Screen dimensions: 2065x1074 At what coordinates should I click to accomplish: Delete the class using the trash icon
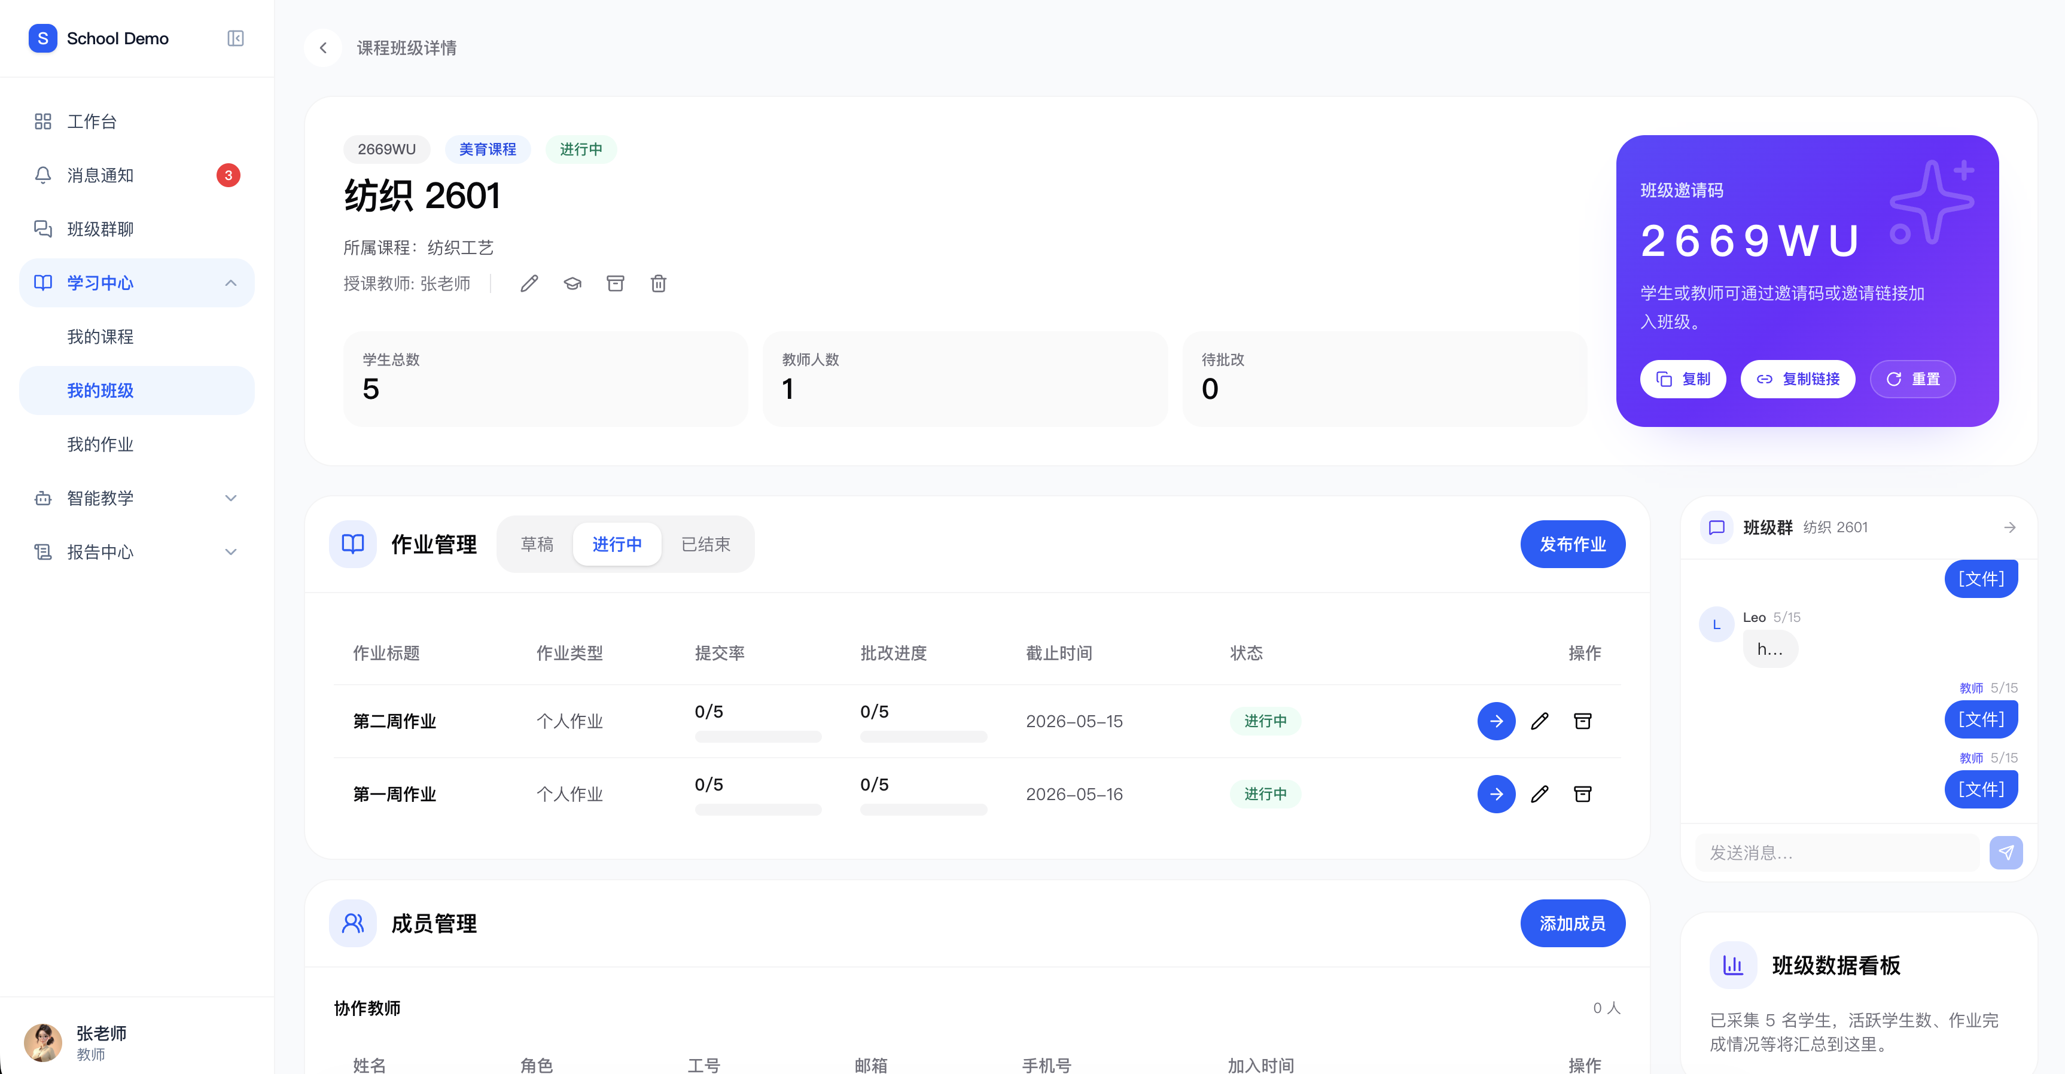click(x=658, y=283)
